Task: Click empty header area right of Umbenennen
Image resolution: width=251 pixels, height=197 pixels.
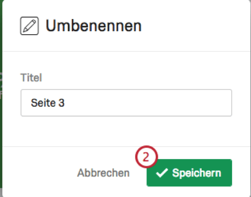Action: click(195, 26)
